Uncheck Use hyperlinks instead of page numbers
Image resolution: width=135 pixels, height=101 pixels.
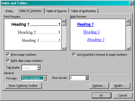click(74, 55)
